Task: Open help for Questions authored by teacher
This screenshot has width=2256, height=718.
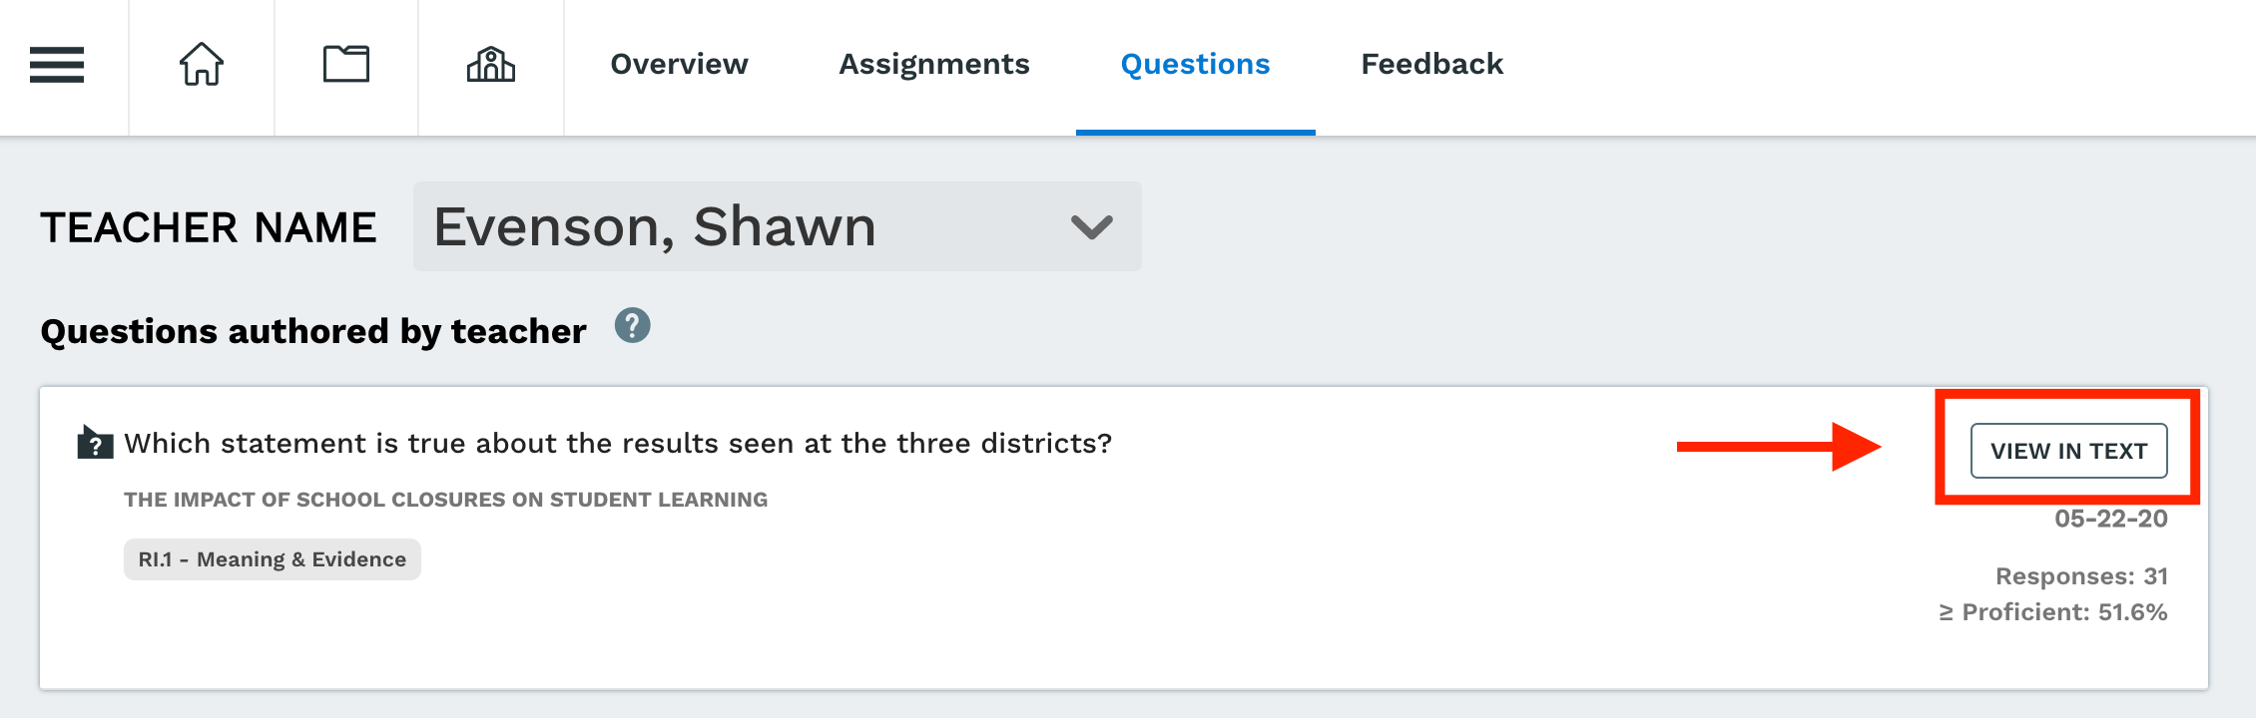Action: [x=633, y=325]
